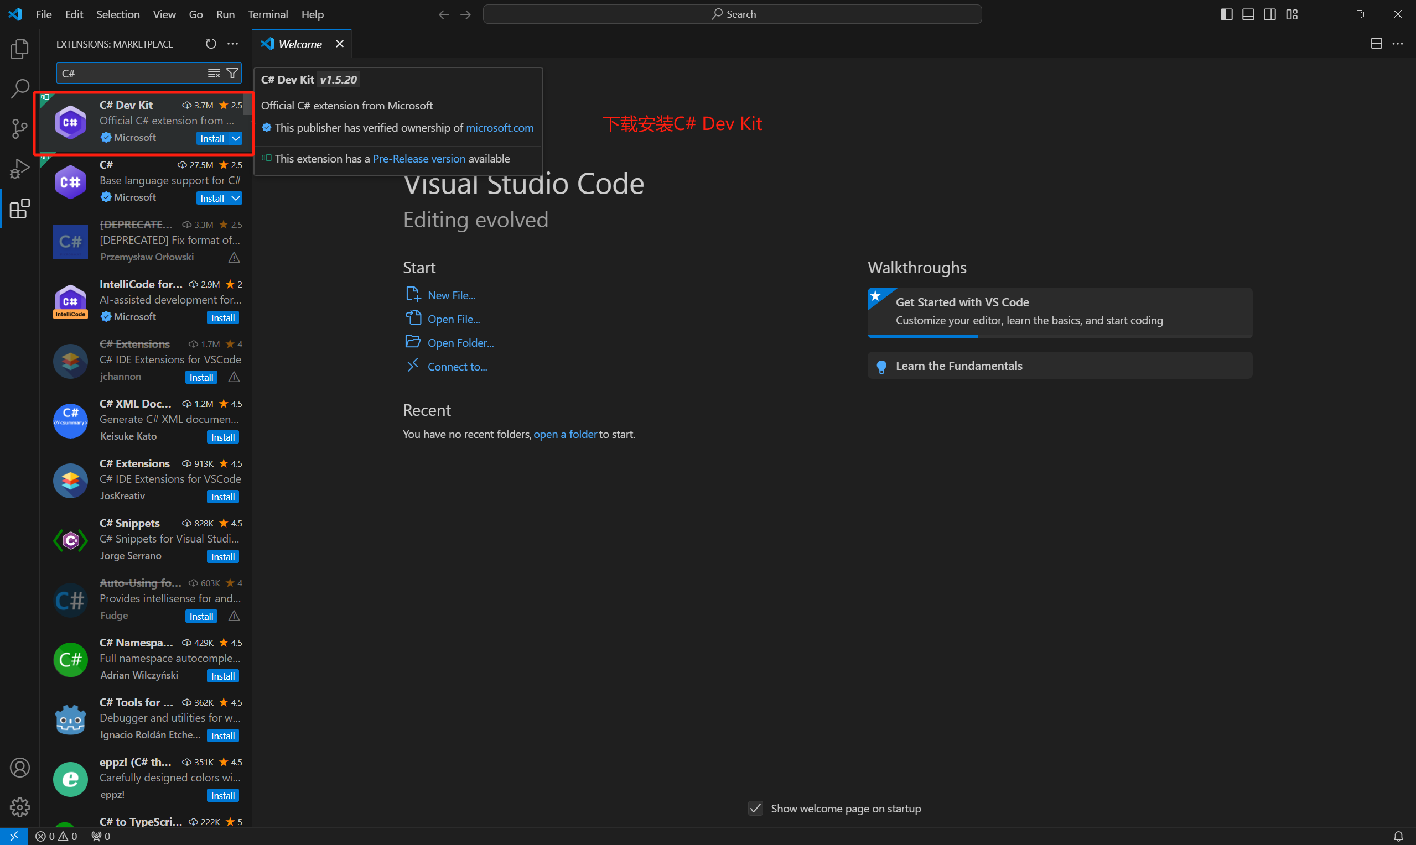Open the Selection menu

(x=118, y=14)
